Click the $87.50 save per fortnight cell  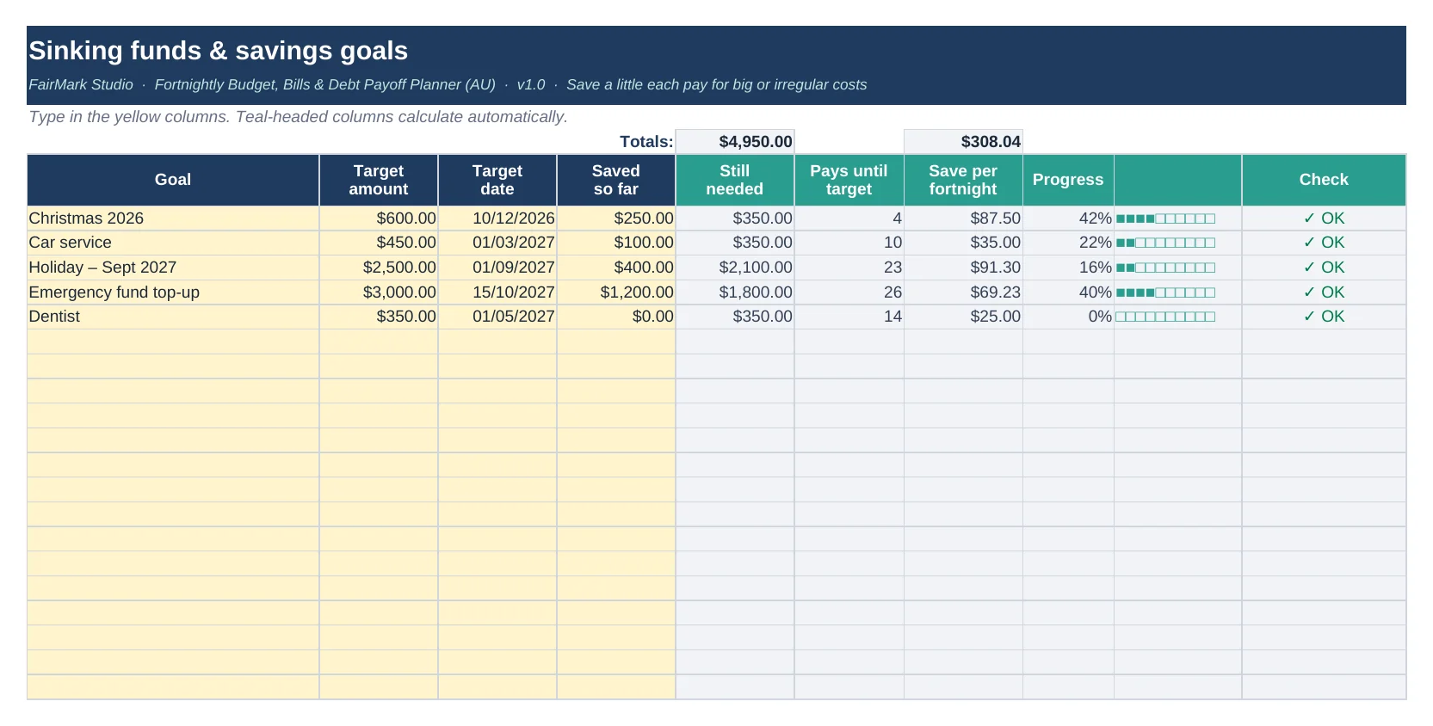pyautogui.click(x=963, y=218)
